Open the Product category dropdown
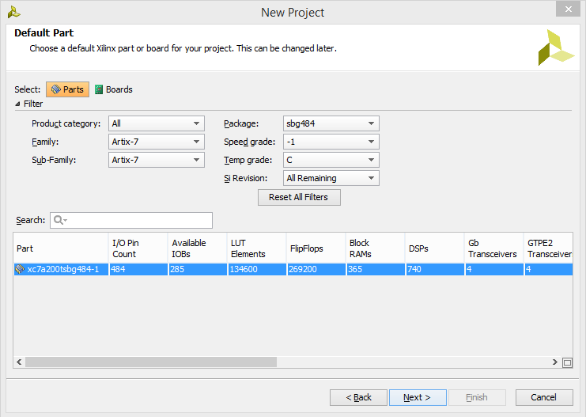Screen dimensions: 586x417 (157, 123)
